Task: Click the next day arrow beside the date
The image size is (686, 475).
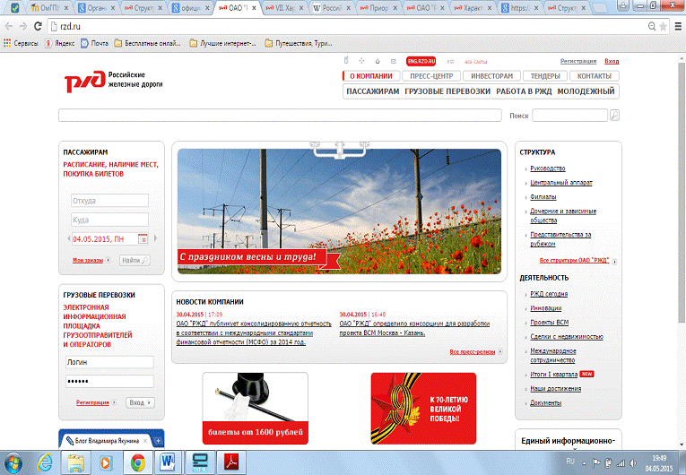Action: pyautogui.click(x=156, y=239)
